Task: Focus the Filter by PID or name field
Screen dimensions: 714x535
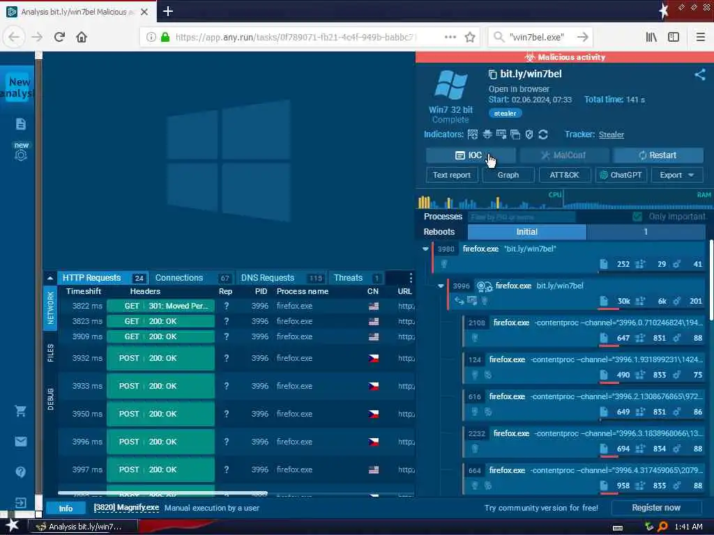Action: click(x=522, y=217)
